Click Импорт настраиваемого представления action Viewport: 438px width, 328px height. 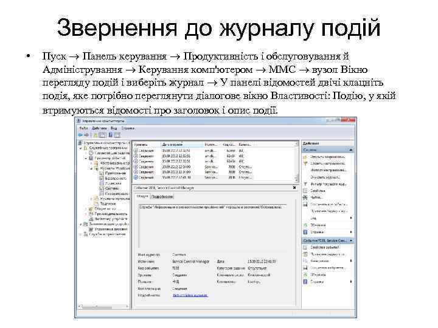328,171
